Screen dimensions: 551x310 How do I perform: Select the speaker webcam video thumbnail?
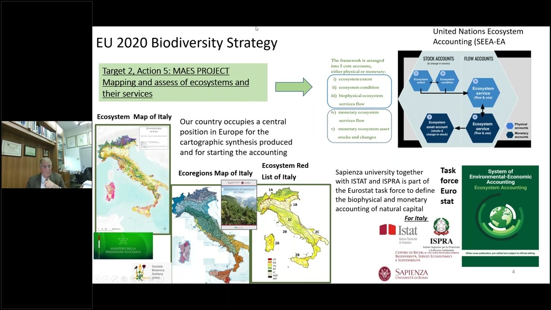[46, 155]
